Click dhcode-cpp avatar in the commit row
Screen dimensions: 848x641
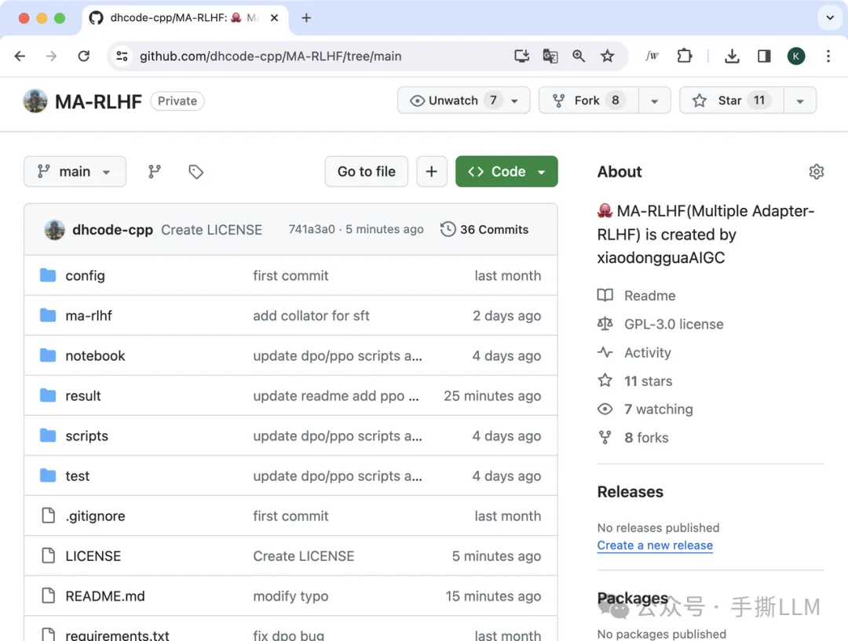[55, 230]
